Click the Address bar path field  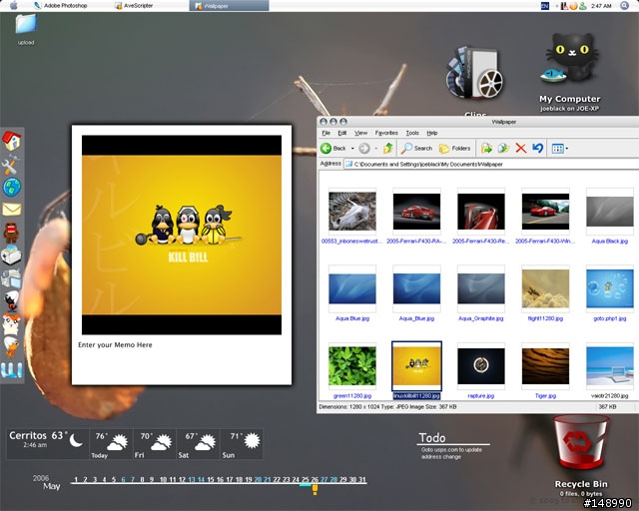point(491,164)
